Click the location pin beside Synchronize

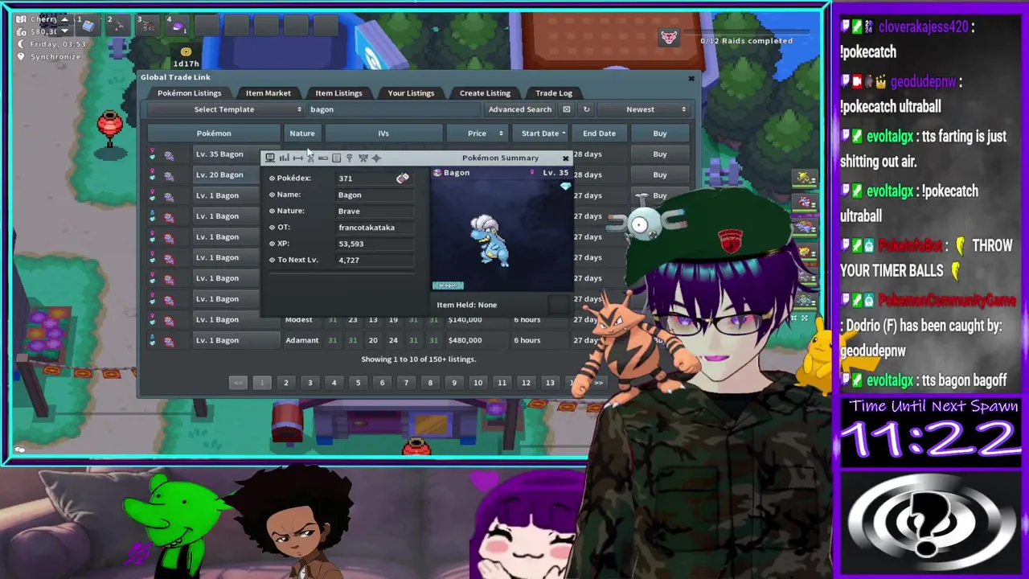tap(21, 56)
